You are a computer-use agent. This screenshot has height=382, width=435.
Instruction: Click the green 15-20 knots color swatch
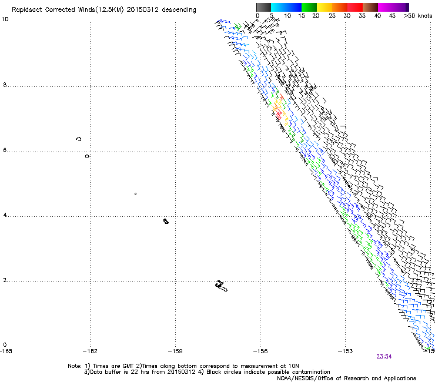[309, 7]
